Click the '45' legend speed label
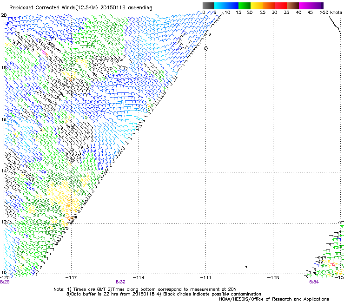 [310, 13]
